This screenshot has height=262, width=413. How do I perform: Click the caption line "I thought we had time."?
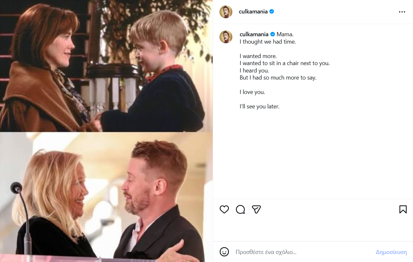(x=268, y=42)
